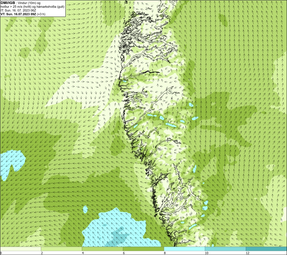Viewport: 287px width, 255px height.
Task: Click the 4-6 m/s green legend band
Action: pos(102,249)
